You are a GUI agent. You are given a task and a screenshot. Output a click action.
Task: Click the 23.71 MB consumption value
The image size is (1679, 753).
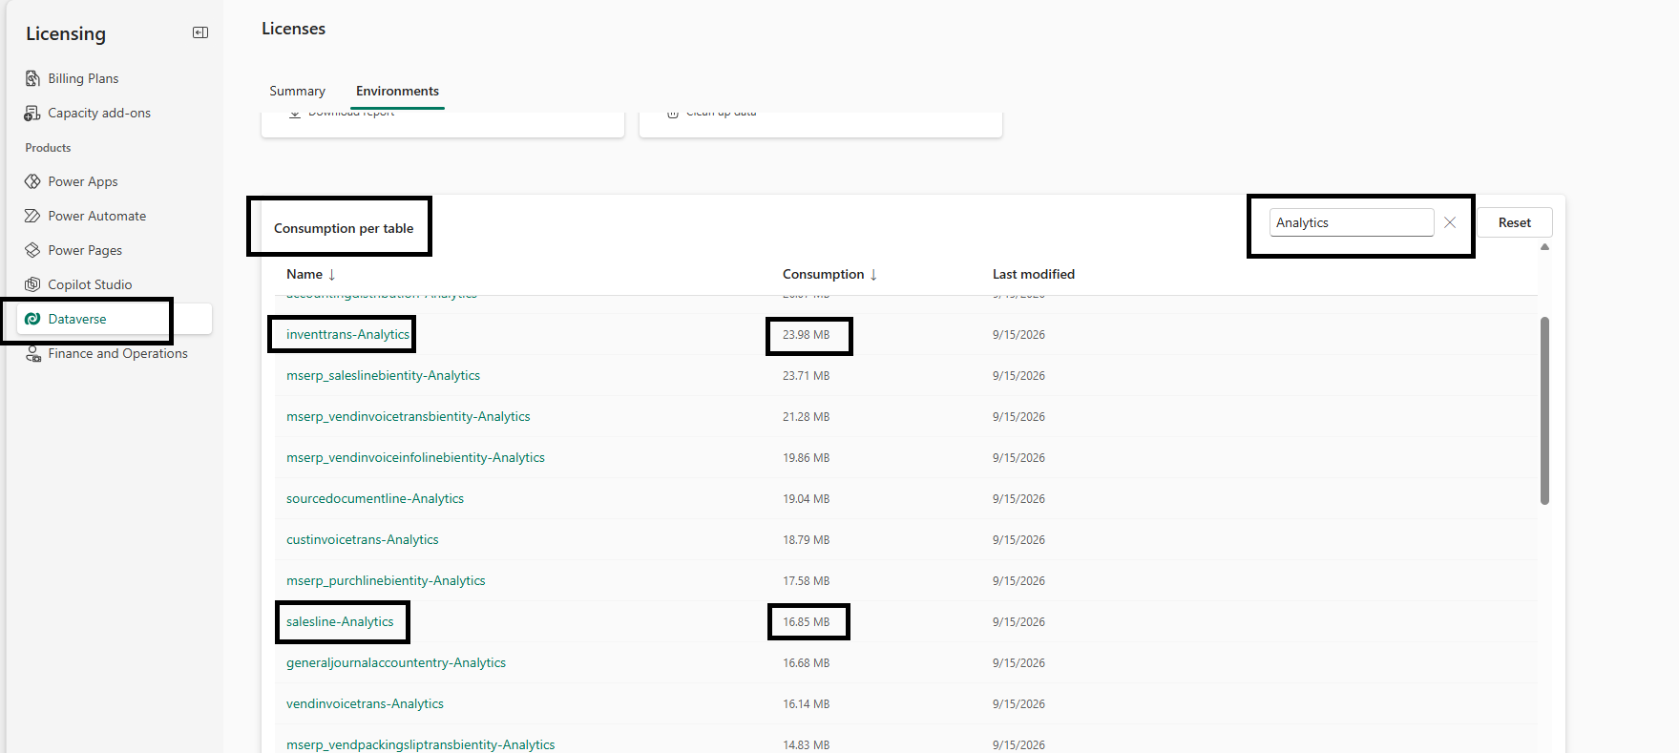pos(806,376)
